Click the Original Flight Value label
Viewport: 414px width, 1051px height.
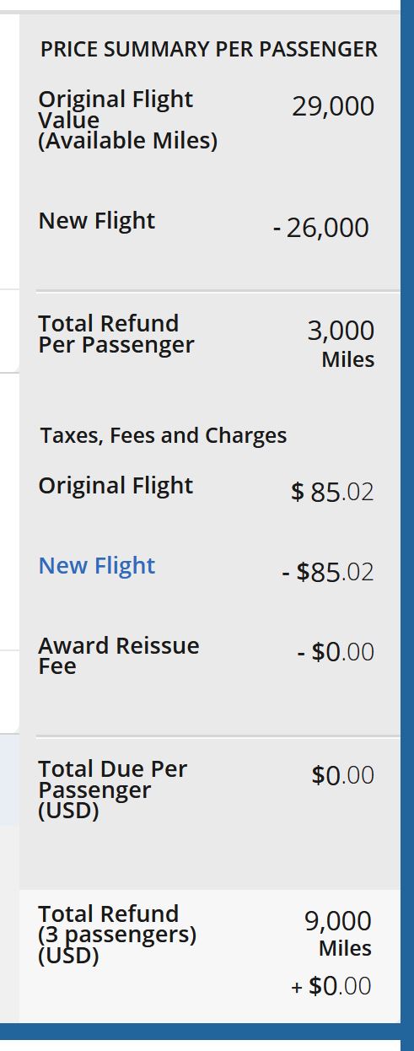click(x=128, y=120)
